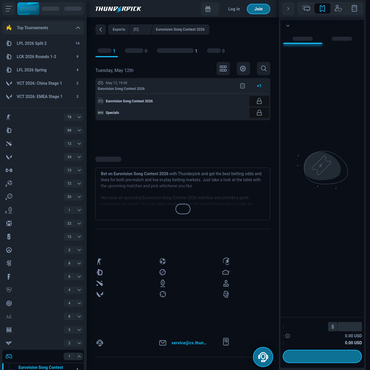Open the hamburger menu icon

tap(9, 9)
